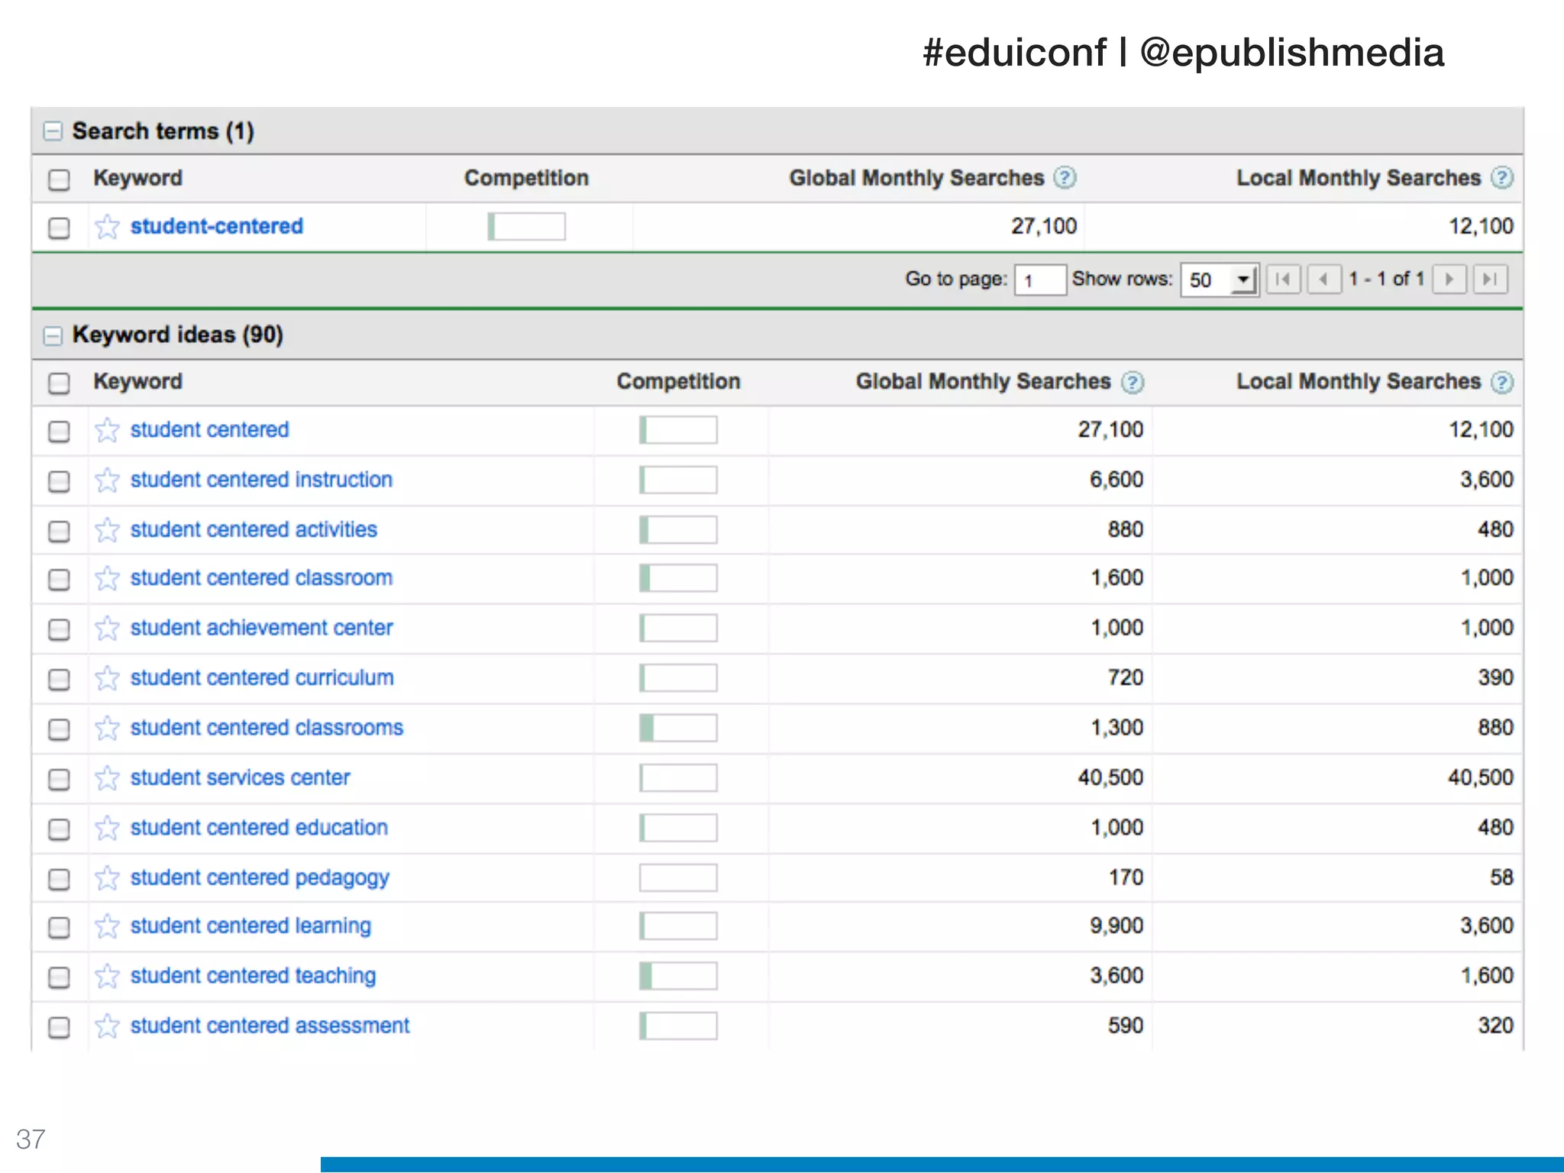Click the Go to page input field

tap(1039, 280)
